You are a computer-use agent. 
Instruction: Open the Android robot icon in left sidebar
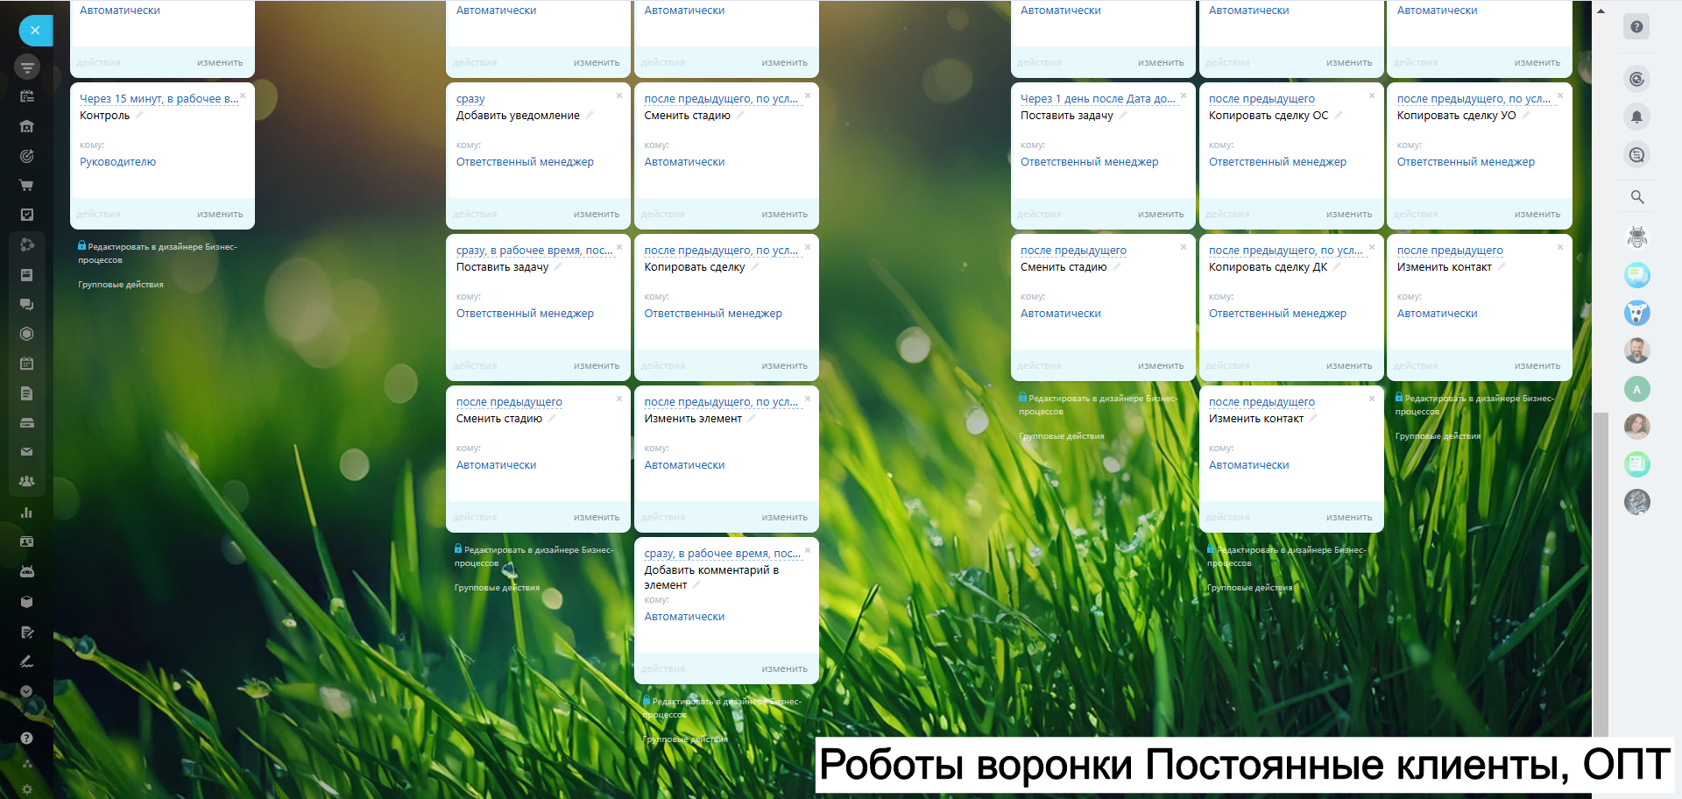[26, 571]
